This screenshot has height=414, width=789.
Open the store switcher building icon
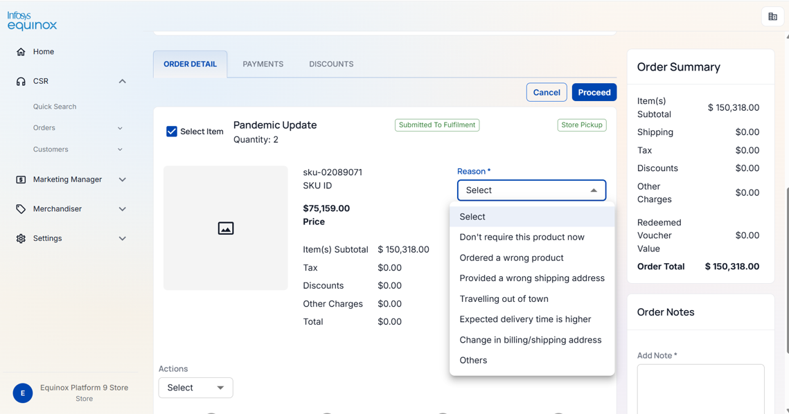click(772, 17)
